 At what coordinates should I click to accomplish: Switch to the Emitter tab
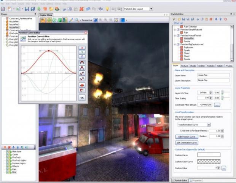pyautogui.click(x=201, y=66)
